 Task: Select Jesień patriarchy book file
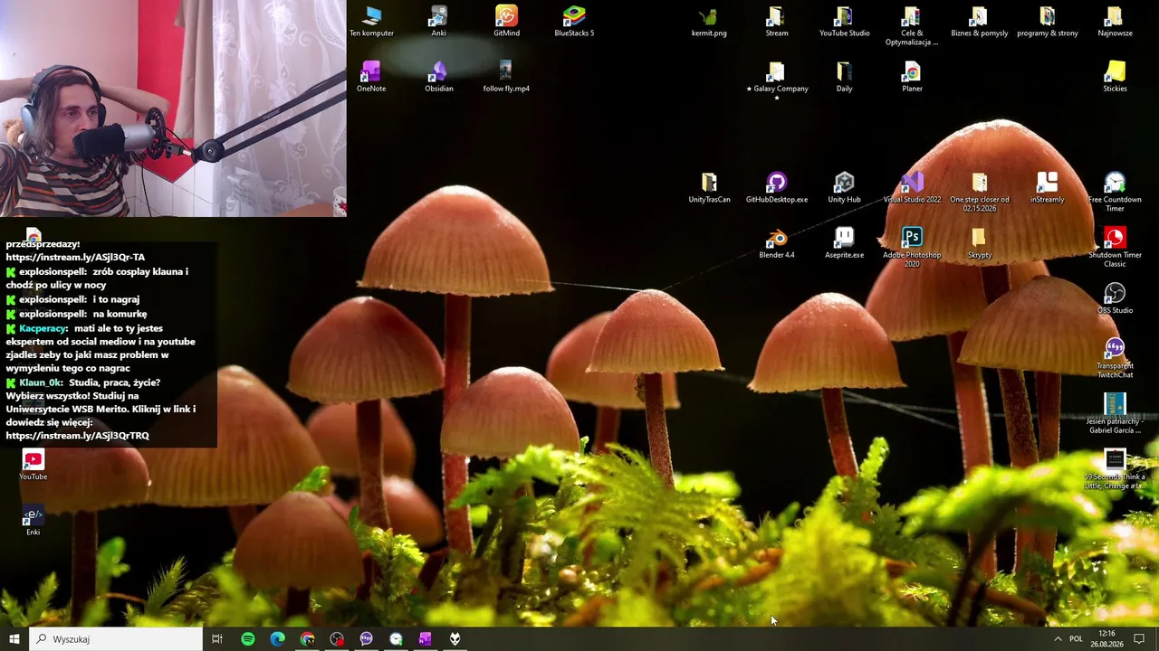click(x=1115, y=413)
